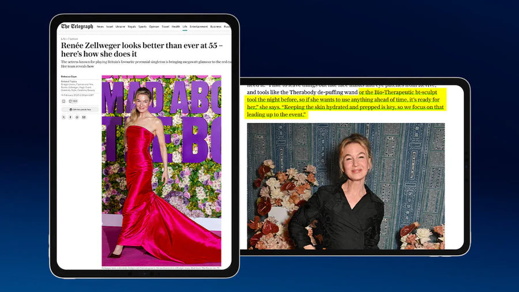
Task: Open the comments count button
Action: [73, 102]
